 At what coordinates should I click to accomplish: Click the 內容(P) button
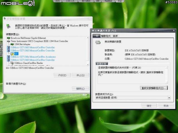pos(62,75)
